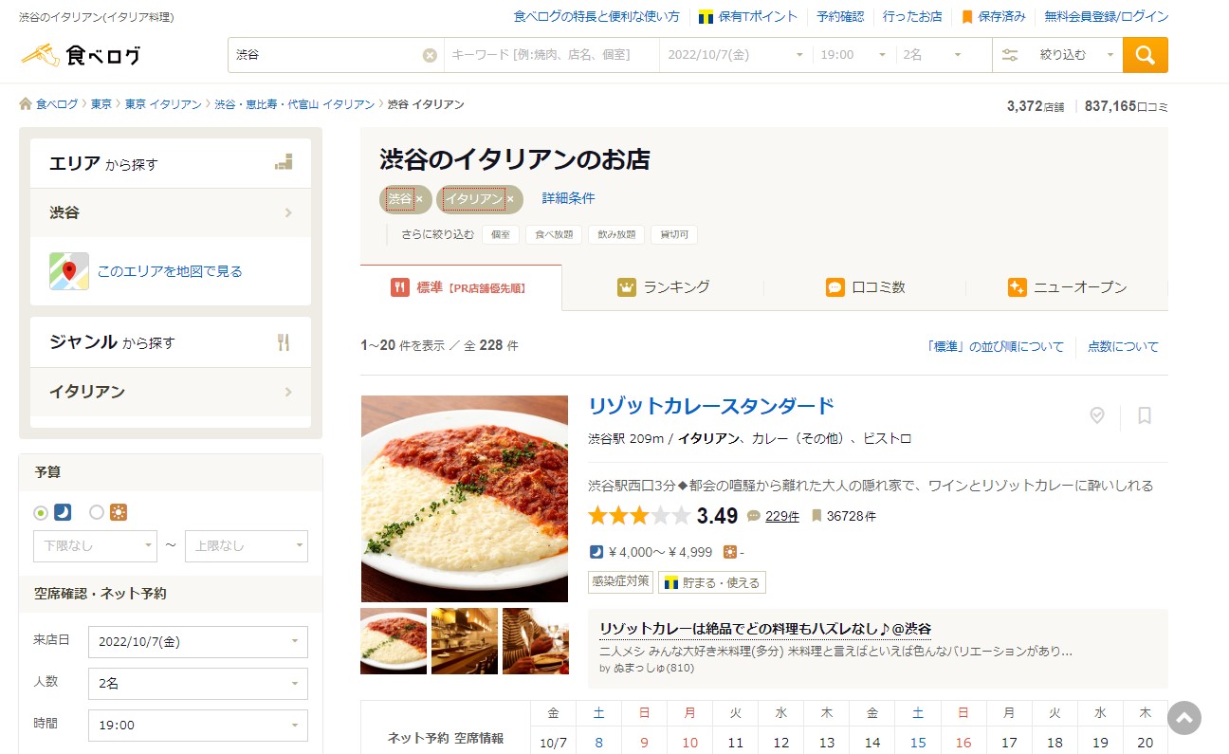The width and height of the screenshot is (1229, 754).
Task: Click the review comment bubble icon by 229件
Action: [x=754, y=516]
